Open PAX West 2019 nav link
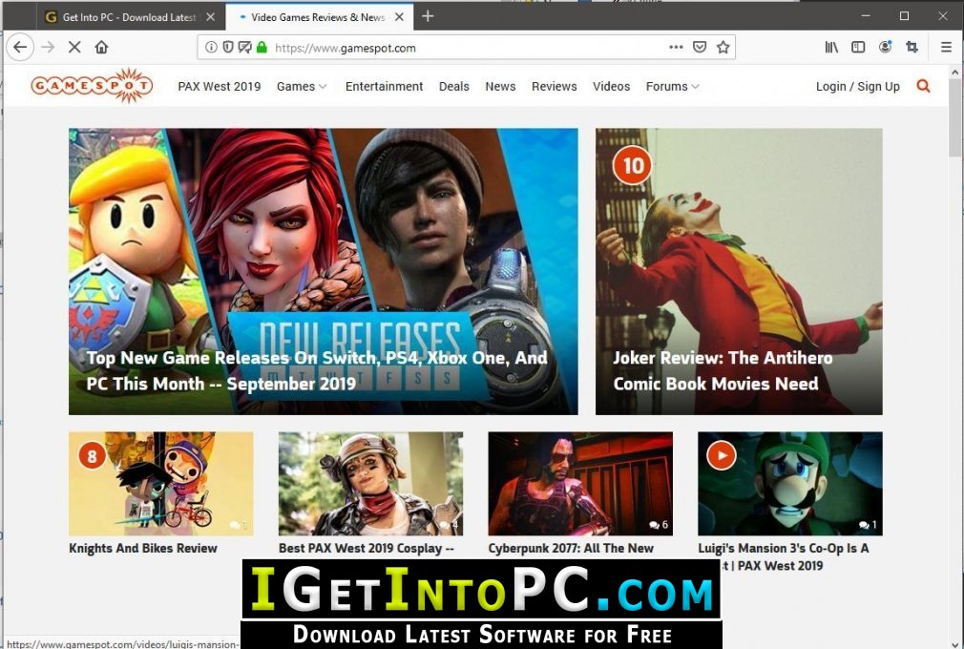Screen dimensions: 964x649 219,87
